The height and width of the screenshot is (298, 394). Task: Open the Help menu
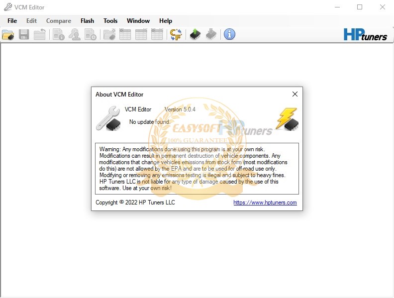point(166,21)
